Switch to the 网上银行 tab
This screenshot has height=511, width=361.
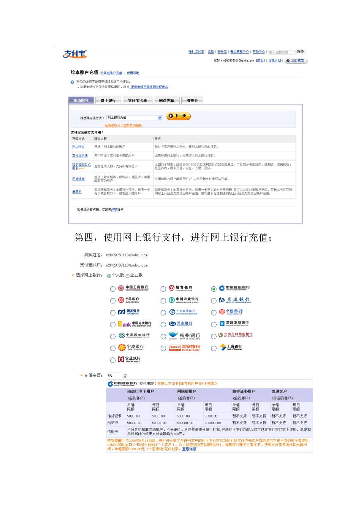tap(108, 101)
